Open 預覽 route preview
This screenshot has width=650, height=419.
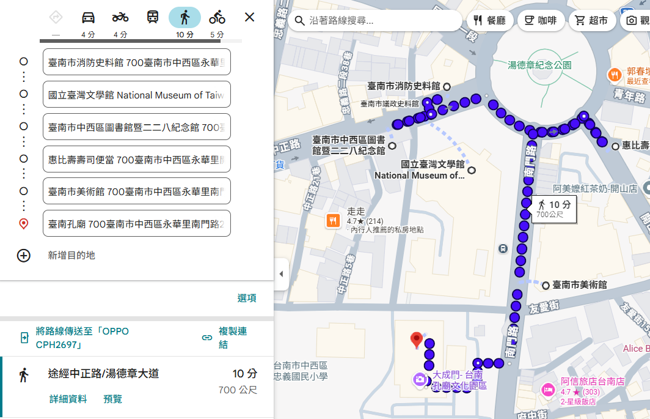click(x=112, y=399)
